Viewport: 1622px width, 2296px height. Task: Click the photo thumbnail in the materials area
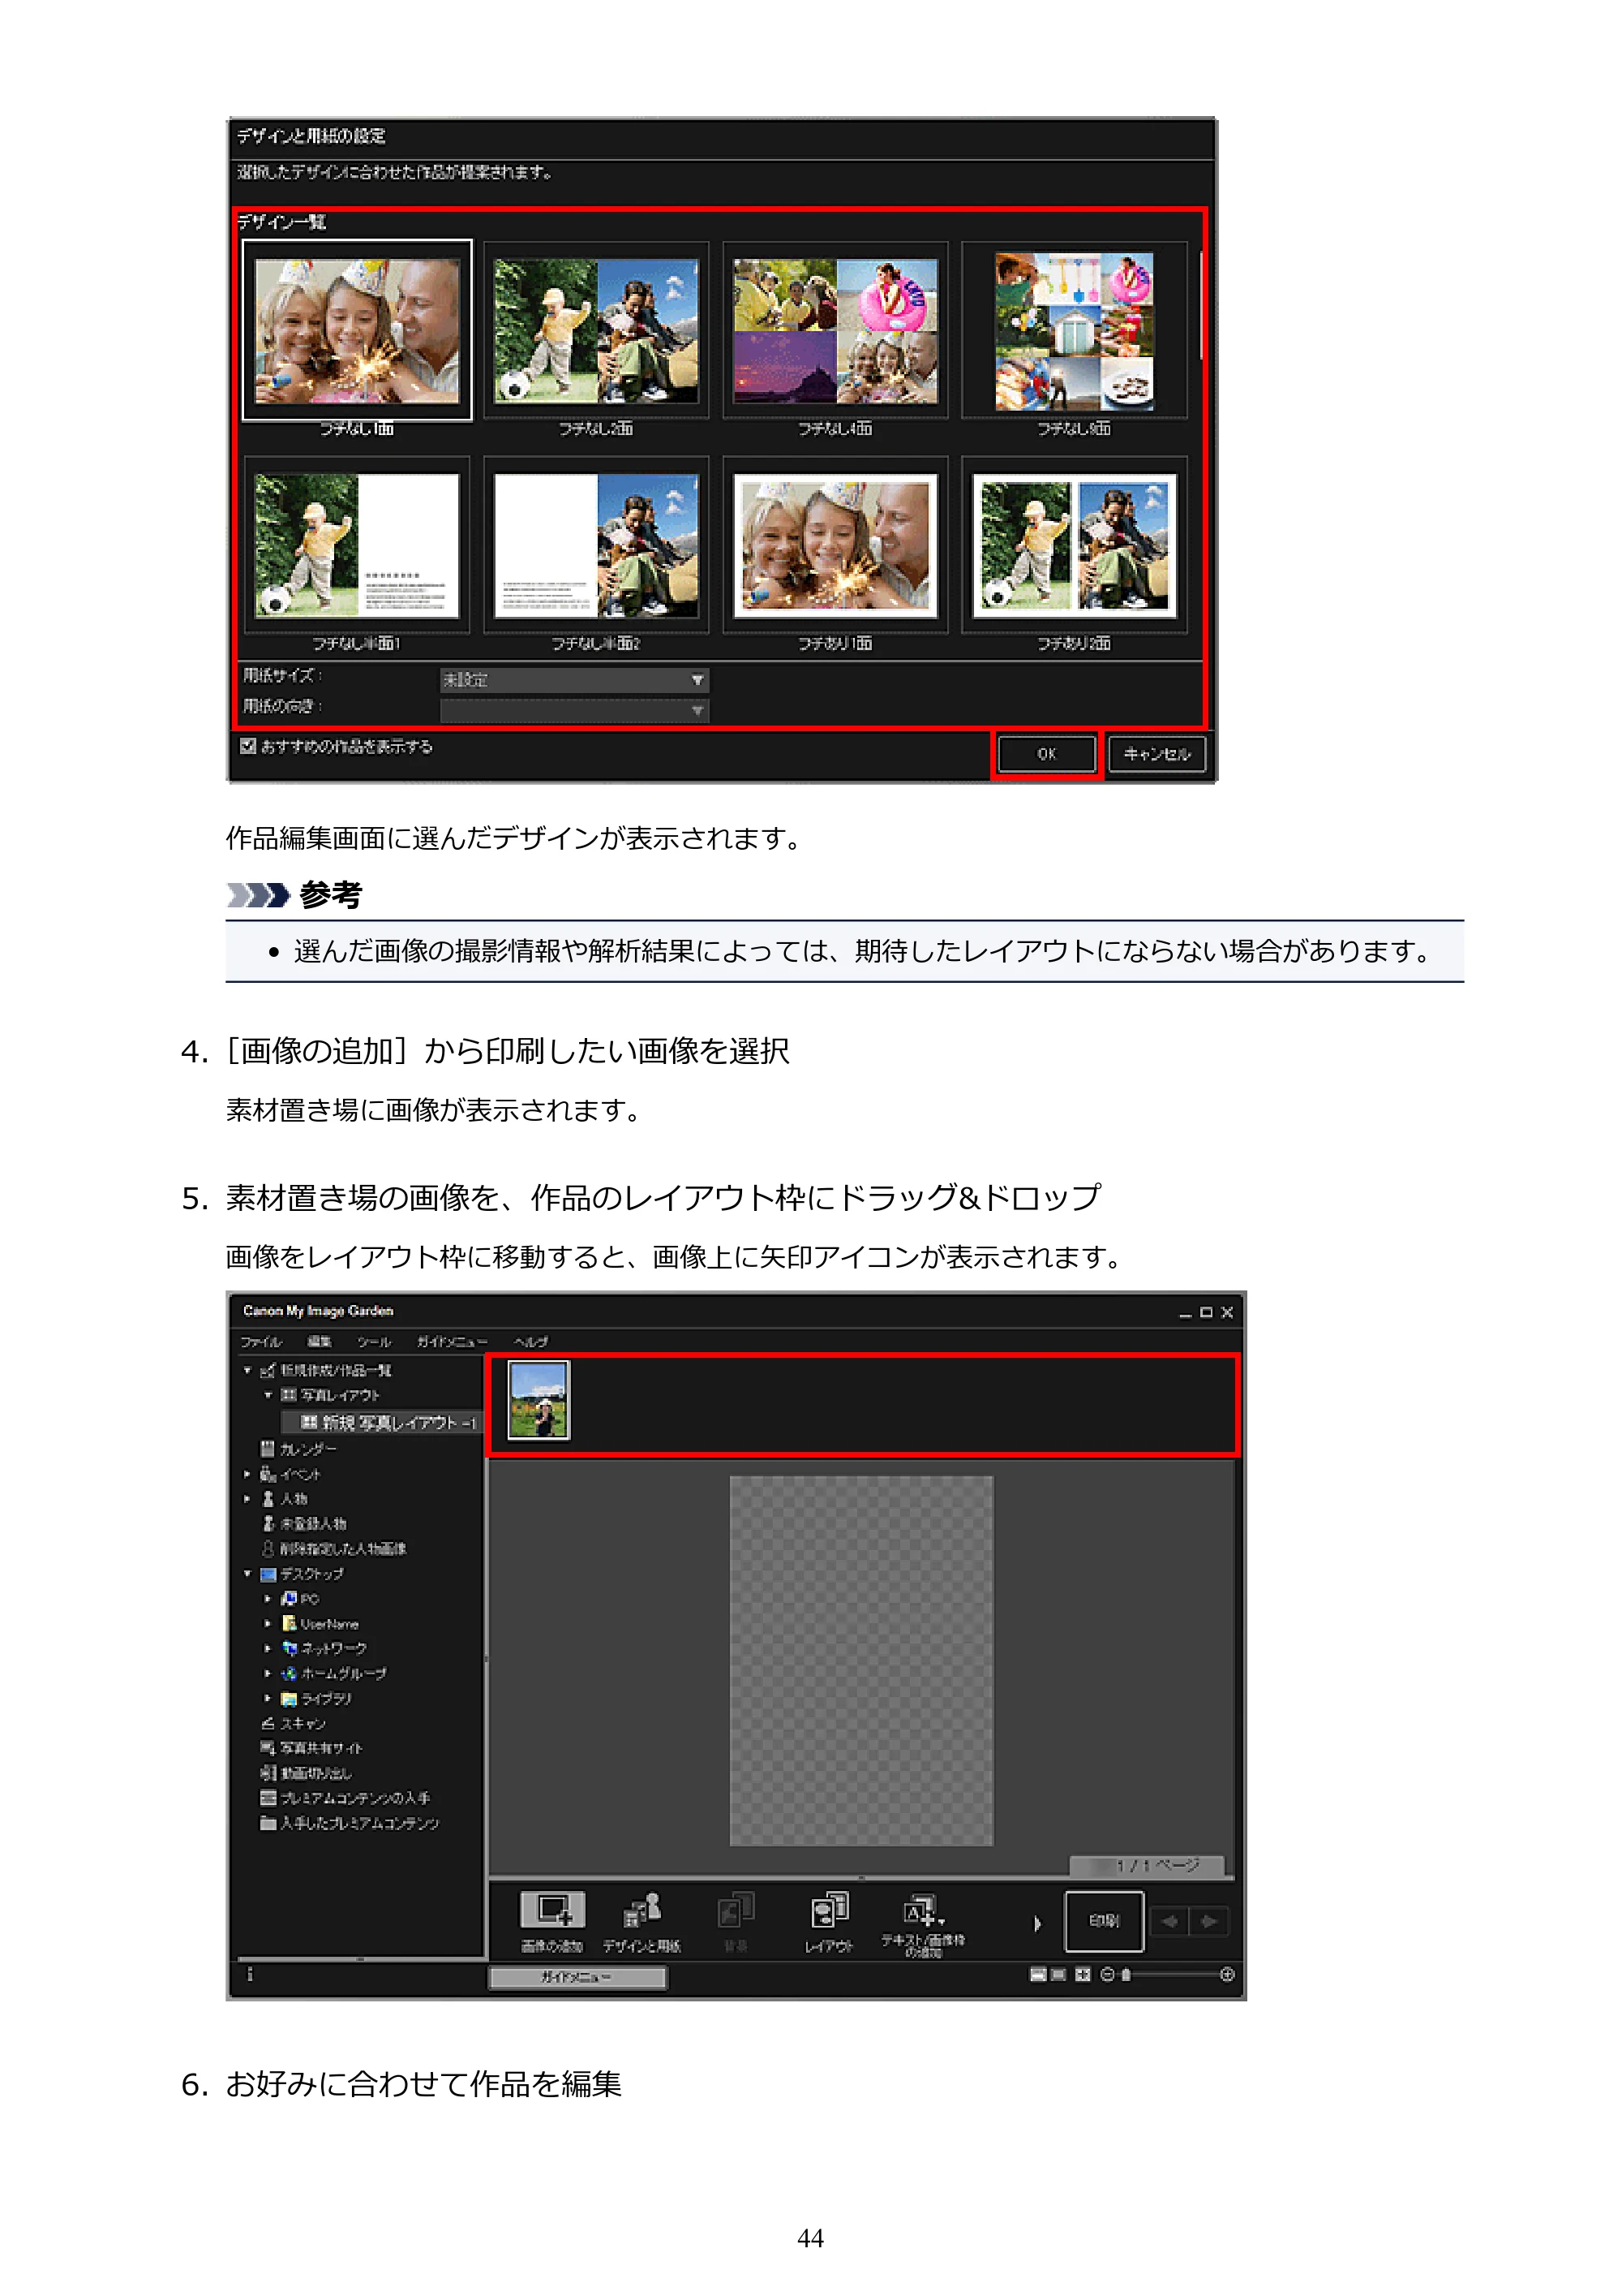click(x=539, y=1399)
